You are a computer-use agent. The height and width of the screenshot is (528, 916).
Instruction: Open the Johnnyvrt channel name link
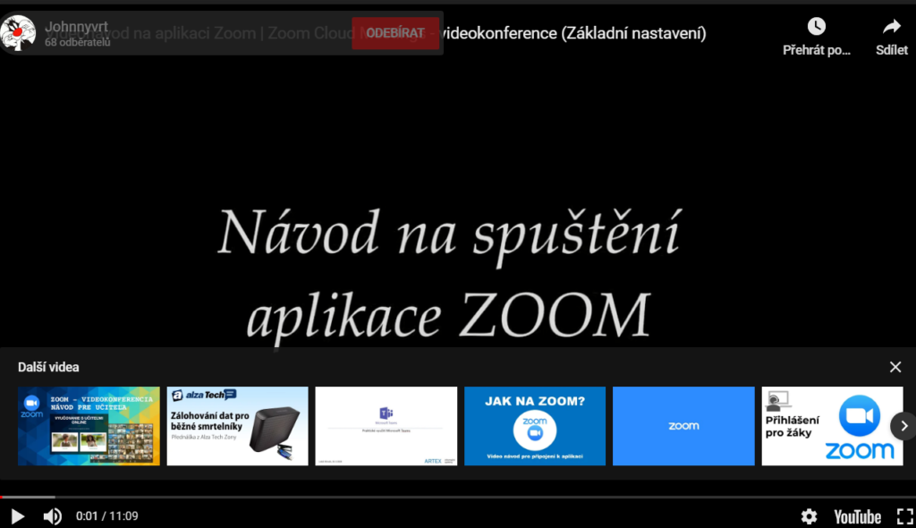(77, 26)
